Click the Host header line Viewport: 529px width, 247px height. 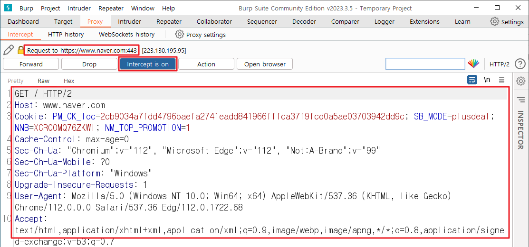pos(60,105)
